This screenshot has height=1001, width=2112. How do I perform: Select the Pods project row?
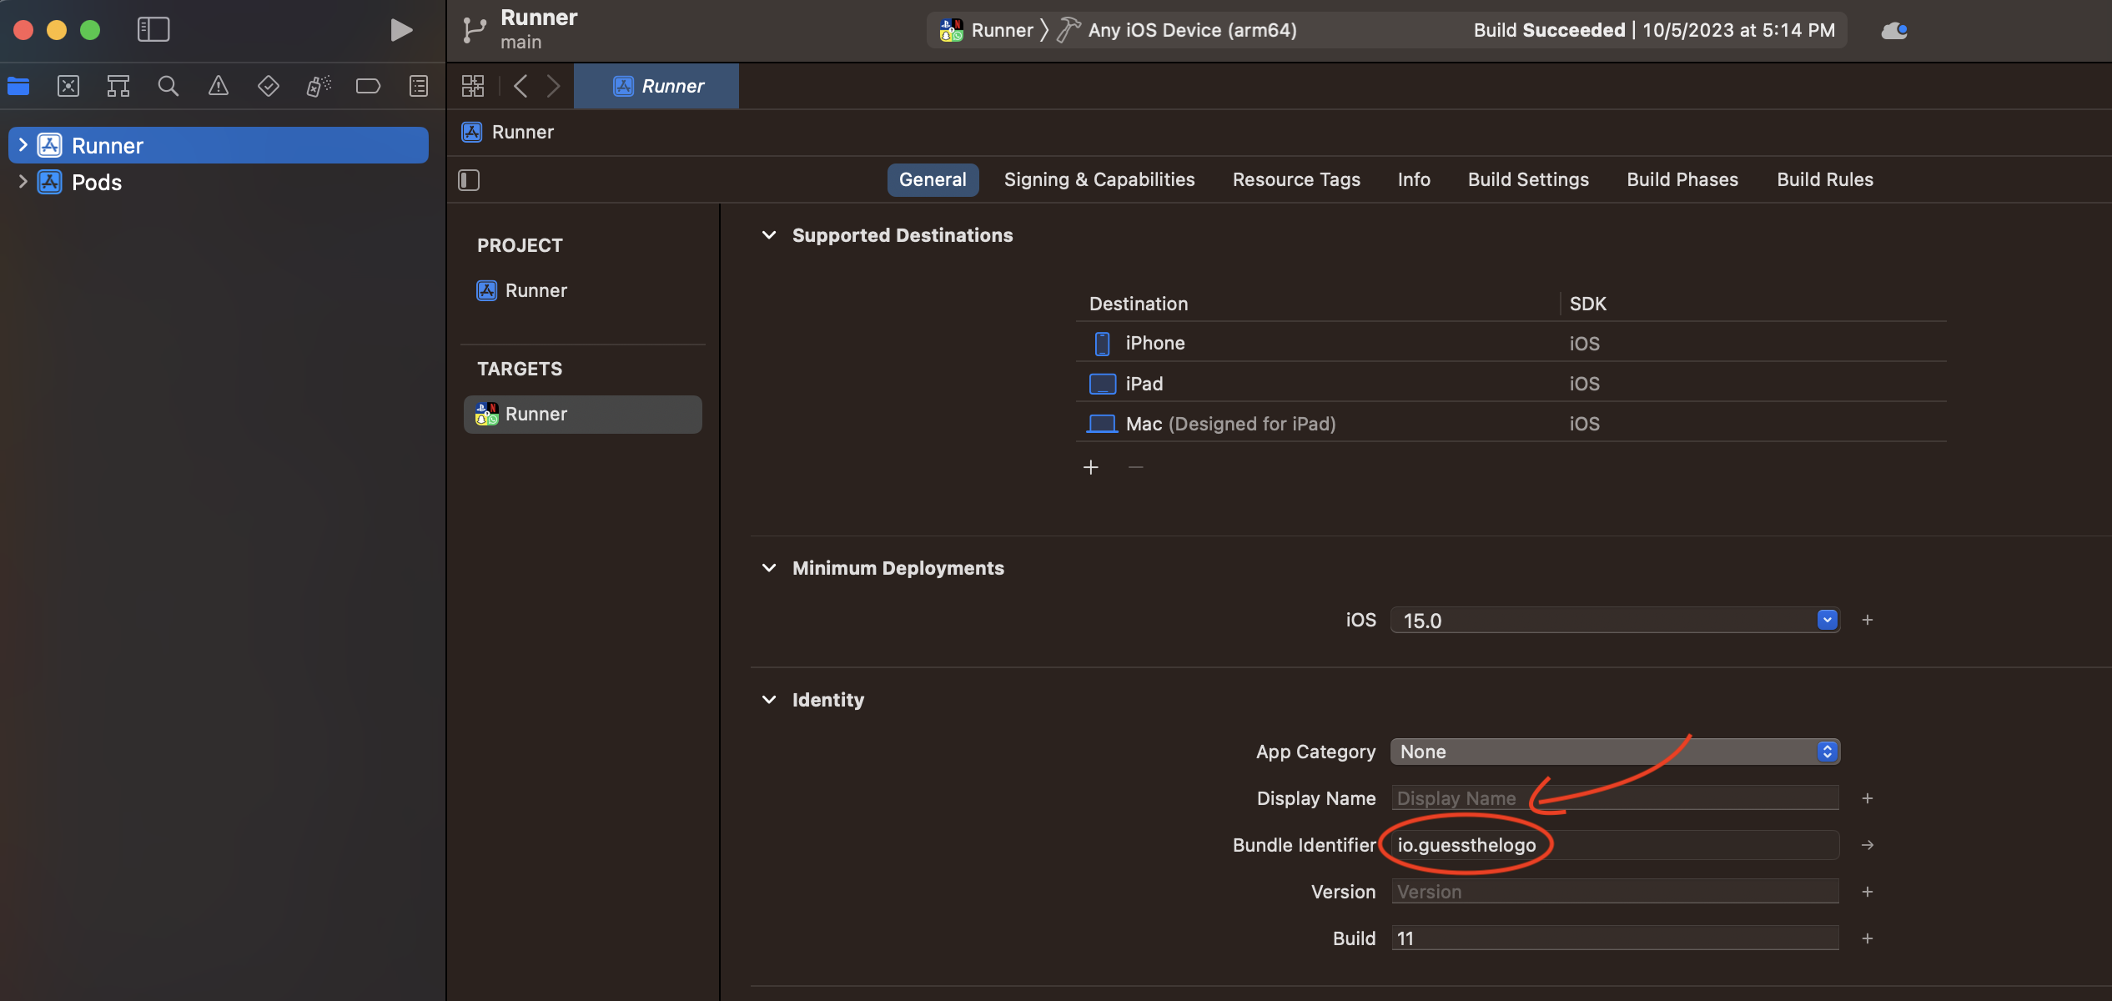point(219,182)
